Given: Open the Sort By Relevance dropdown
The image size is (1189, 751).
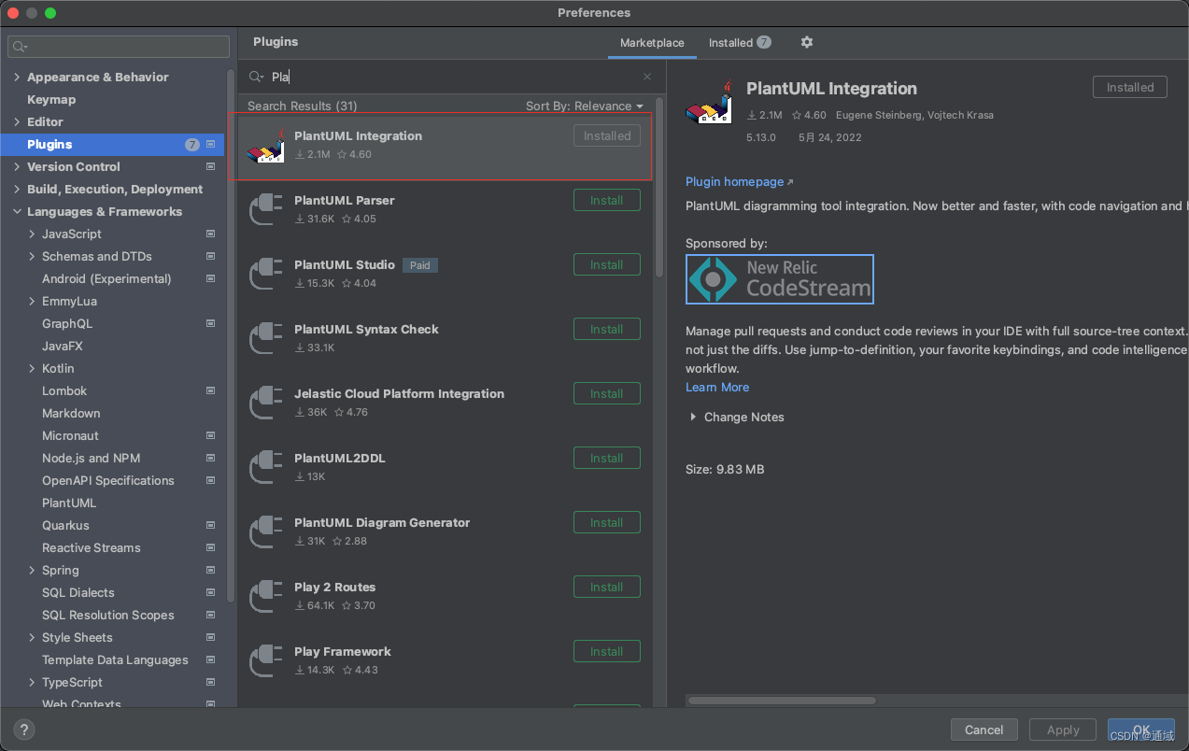Looking at the screenshot, I should tap(585, 106).
